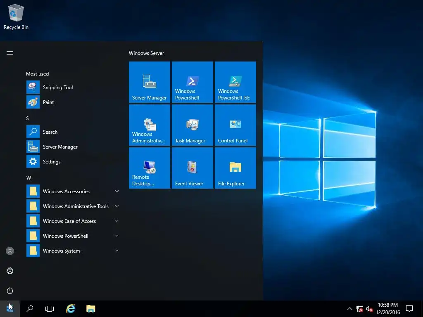The height and width of the screenshot is (317, 423).
Task: Click the Windows Server group title
Action: pos(146,53)
